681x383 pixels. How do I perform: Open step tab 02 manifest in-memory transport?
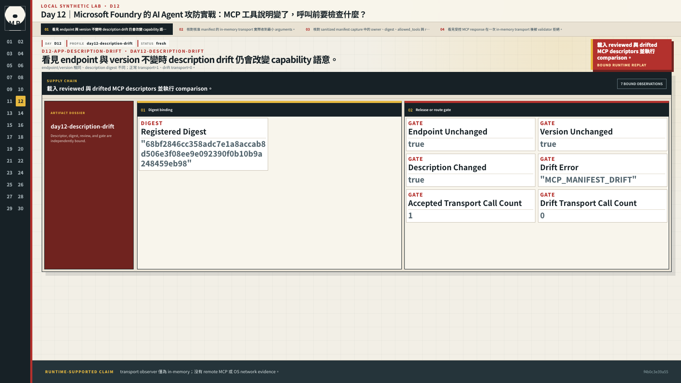click(237, 29)
